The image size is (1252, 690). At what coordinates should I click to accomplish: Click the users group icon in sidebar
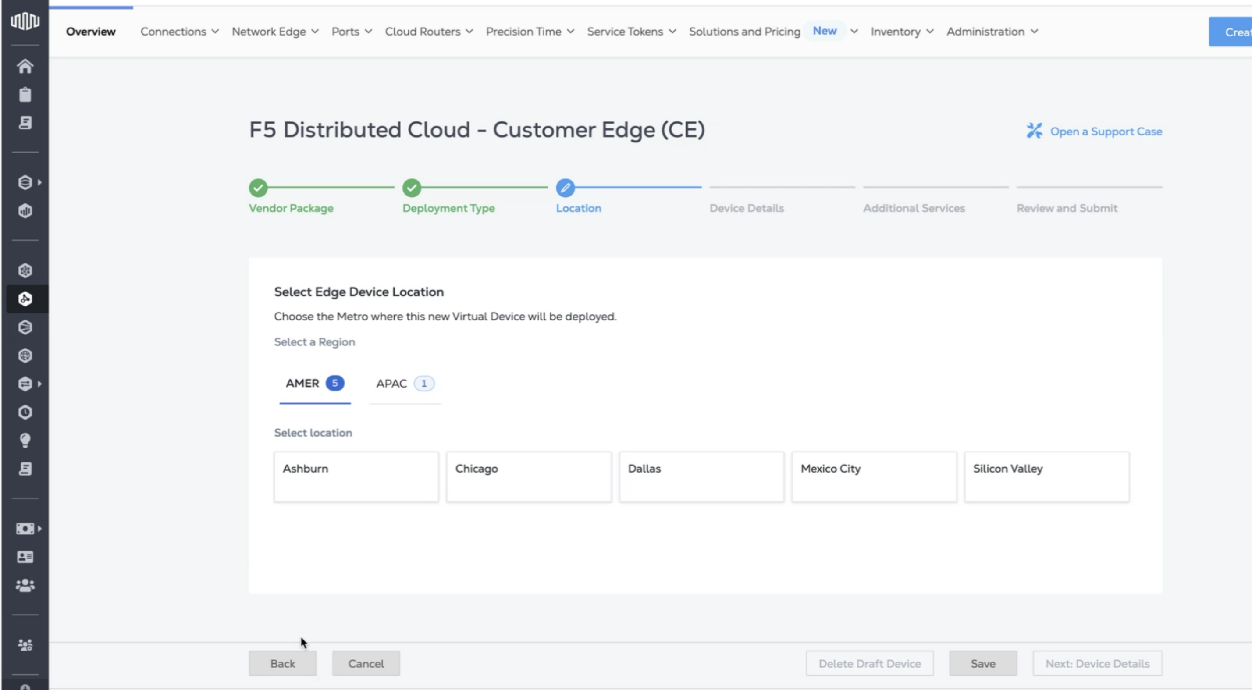point(25,585)
